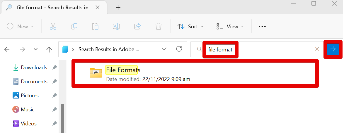The height and width of the screenshot is (133, 344).
Task: Expand the View options dropdown
Action: pos(230,26)
